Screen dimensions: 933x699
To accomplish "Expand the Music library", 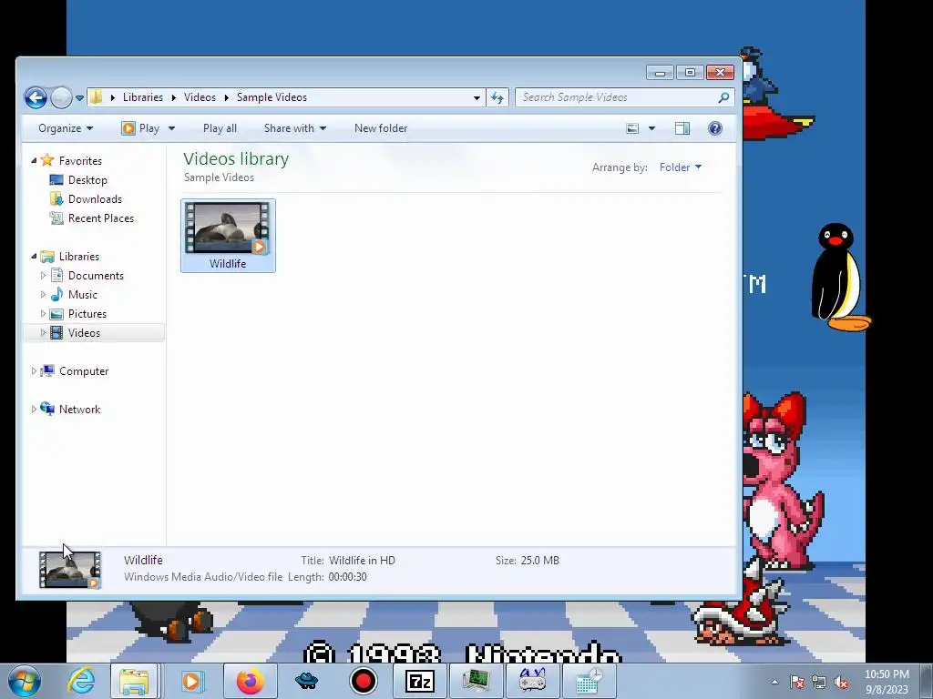I will click(x=43, y=294).
